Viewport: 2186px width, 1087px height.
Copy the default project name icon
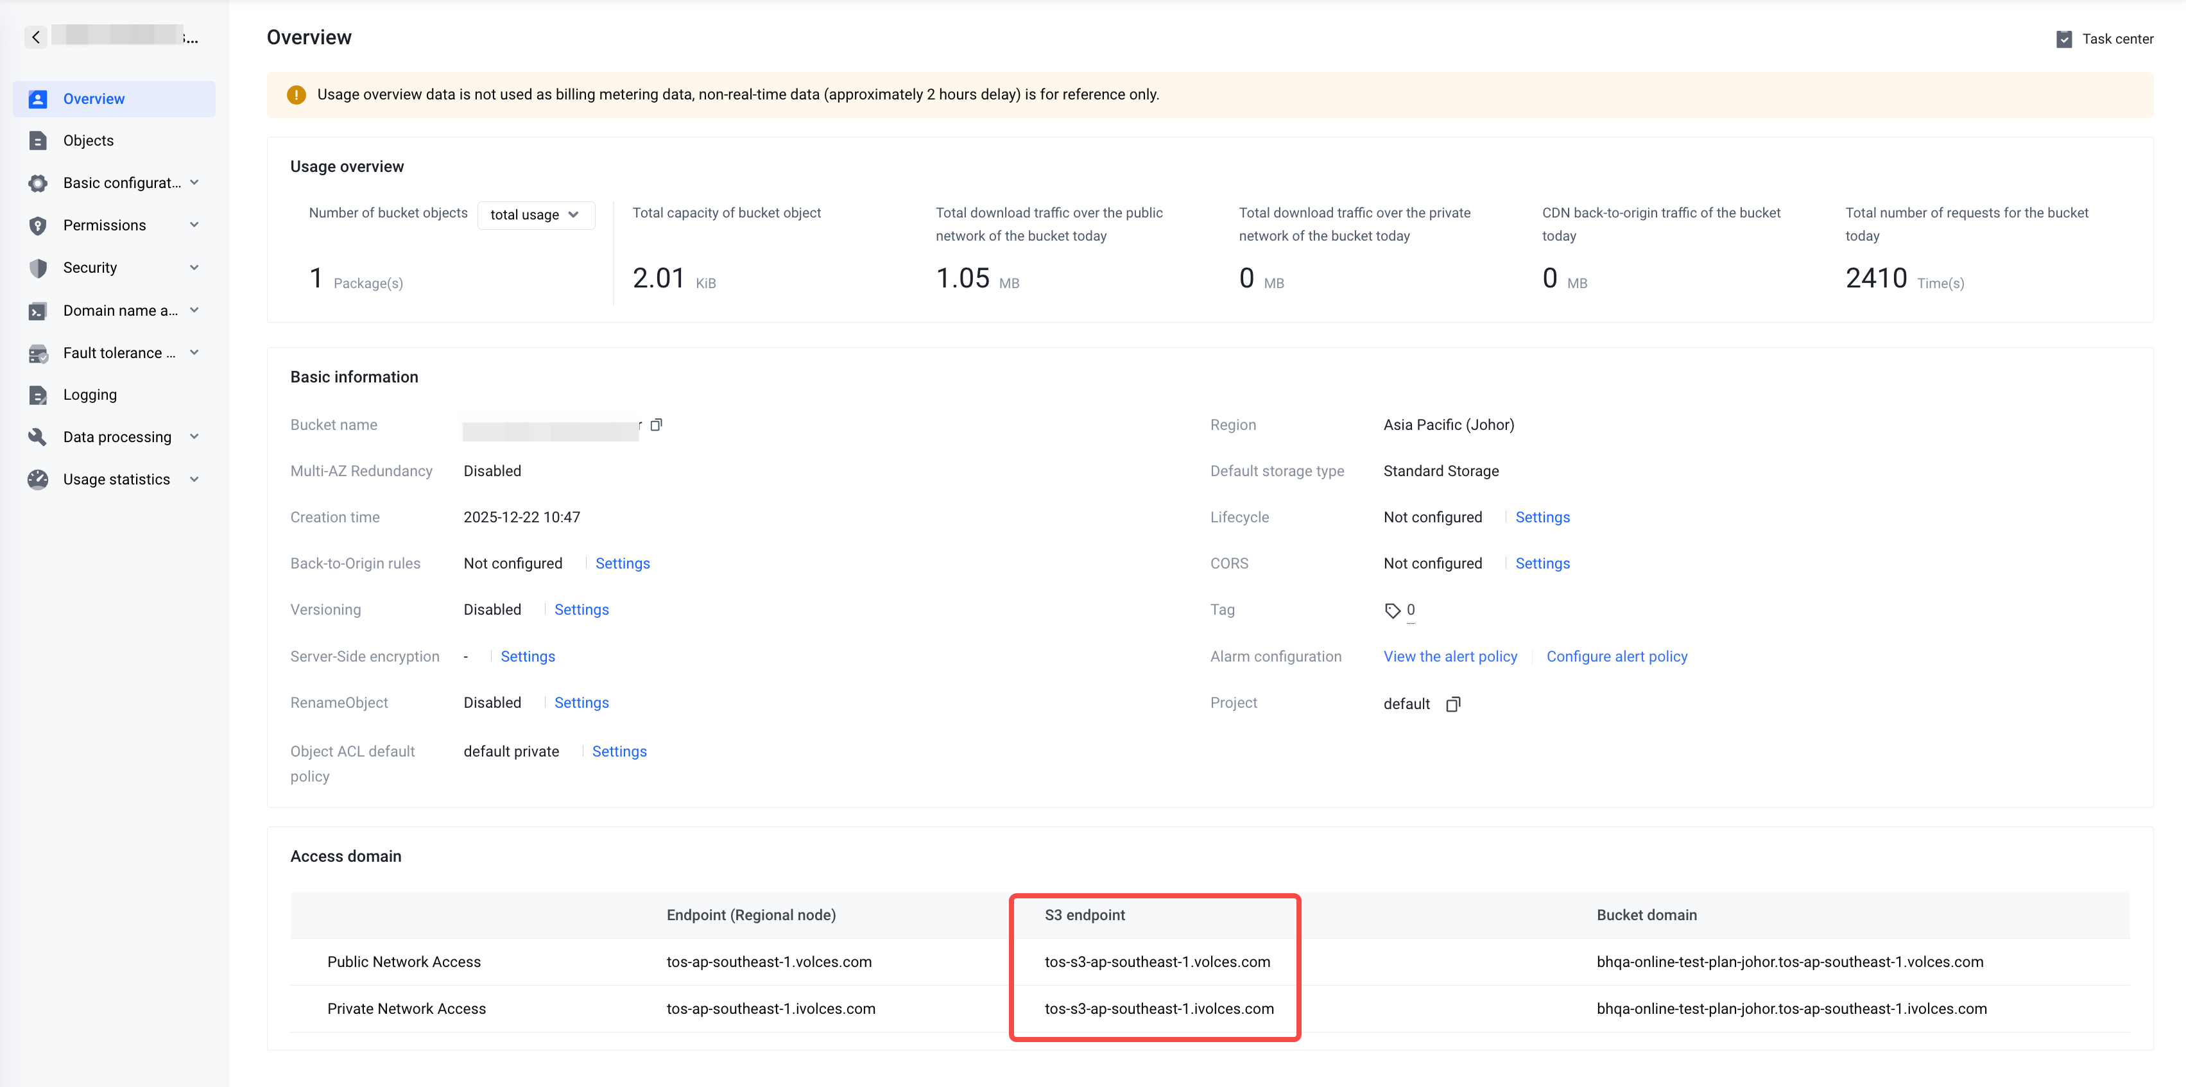click(1453, 703)
